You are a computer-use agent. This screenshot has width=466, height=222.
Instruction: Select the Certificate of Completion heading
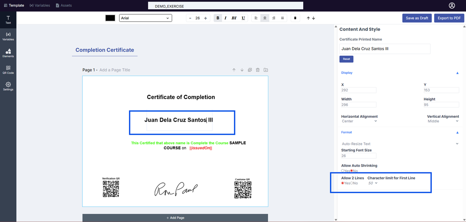181,97
